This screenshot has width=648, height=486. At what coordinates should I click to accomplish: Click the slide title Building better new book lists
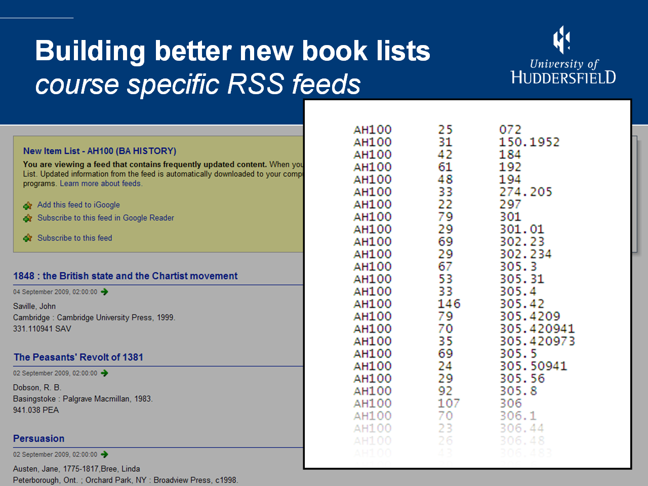point(232,51)
